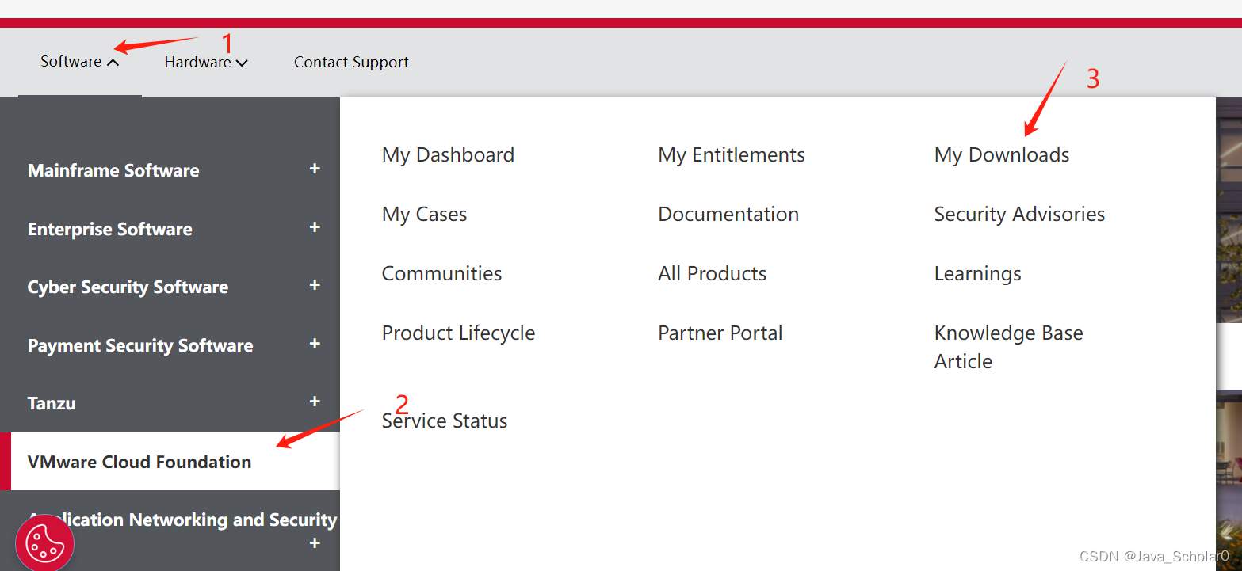Open Knowledge Base Article link
1242x571 pixels.
click(1008, 347)
